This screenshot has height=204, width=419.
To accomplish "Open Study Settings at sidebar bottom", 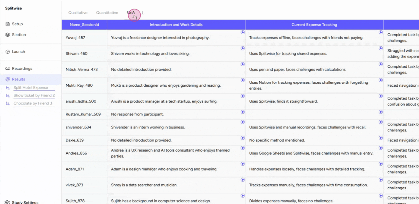I will click(x=25, y=202).
